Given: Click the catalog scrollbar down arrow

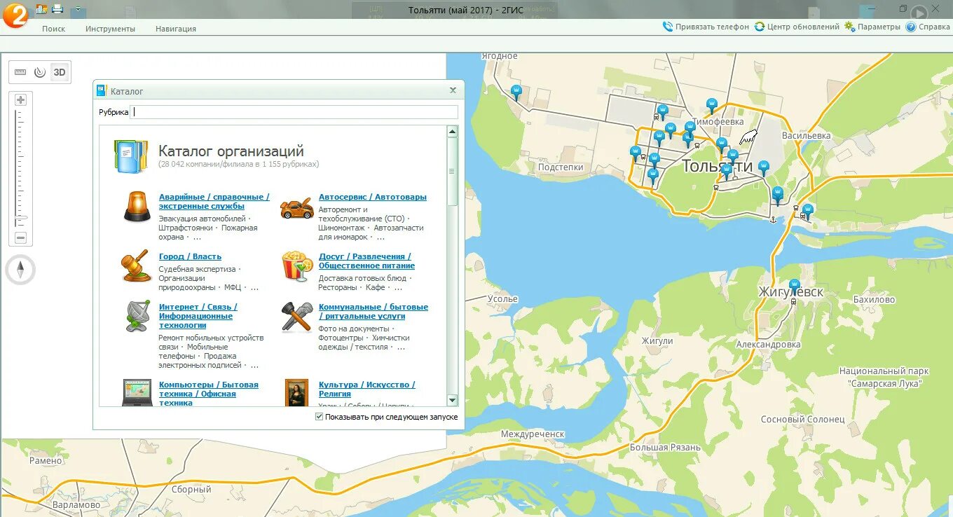Looking at the screenshot, I should [453, 401].
